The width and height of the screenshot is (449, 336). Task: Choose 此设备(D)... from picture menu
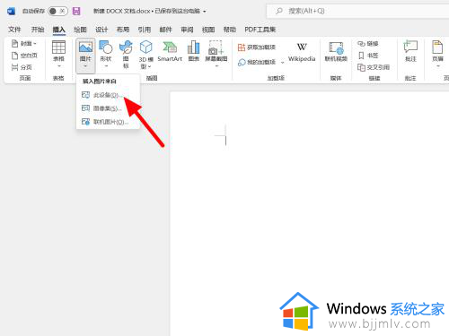108,95
